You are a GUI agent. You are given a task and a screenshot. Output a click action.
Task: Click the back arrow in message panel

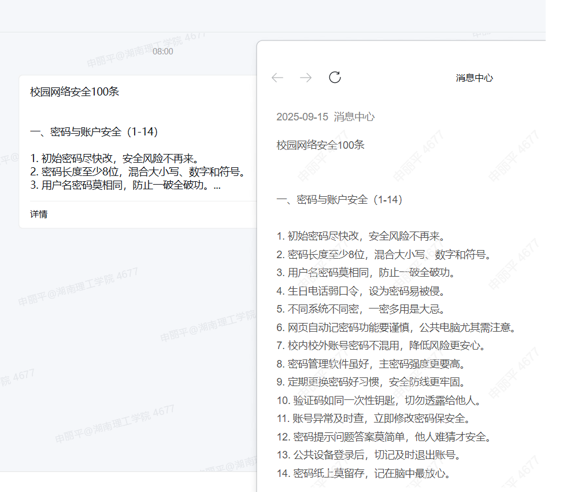[x=277, y=78]
